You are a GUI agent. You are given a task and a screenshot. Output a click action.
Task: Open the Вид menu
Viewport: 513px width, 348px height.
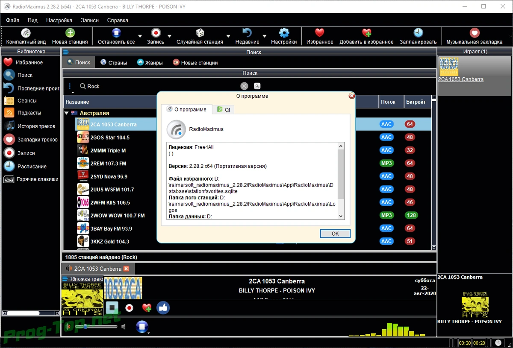[32, 20]
